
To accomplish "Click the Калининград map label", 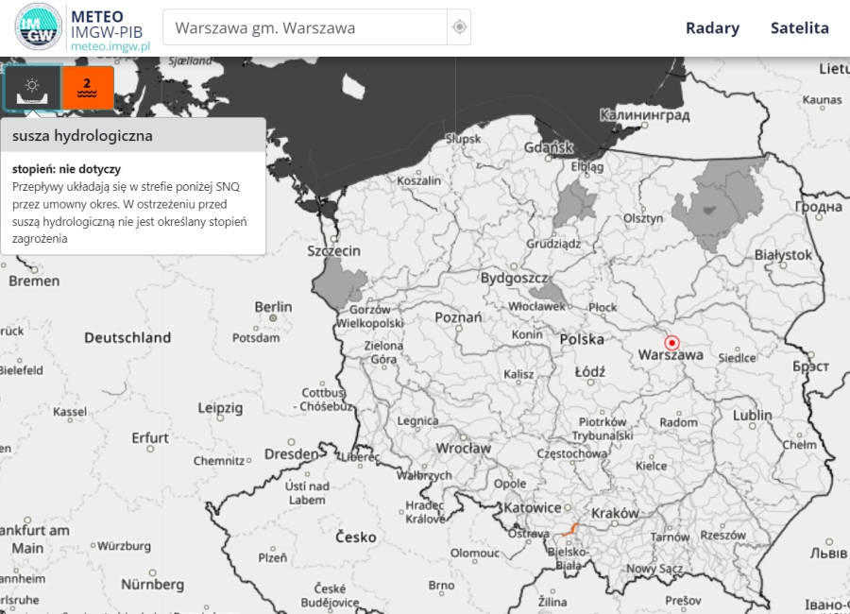I will click(x=644, y=115).
